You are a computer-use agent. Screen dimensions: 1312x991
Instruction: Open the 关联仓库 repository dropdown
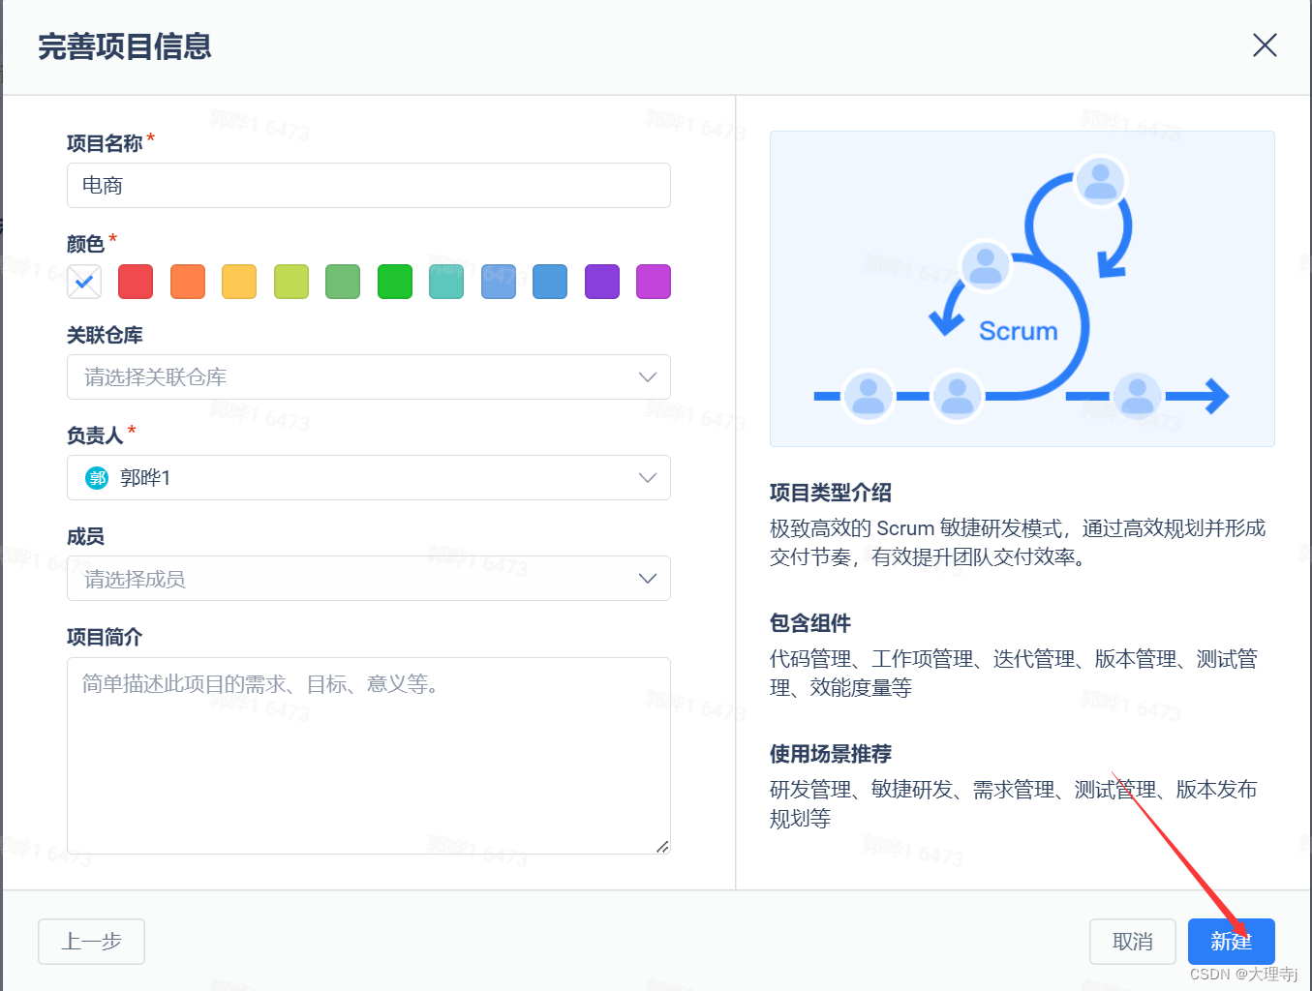(369, 376)
